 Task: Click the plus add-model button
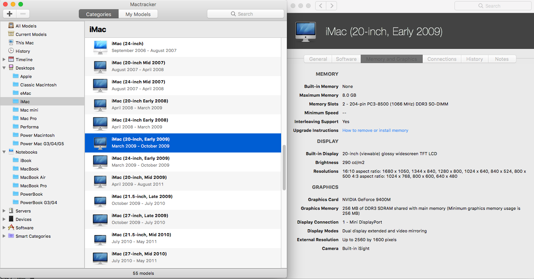pos(10,14)
